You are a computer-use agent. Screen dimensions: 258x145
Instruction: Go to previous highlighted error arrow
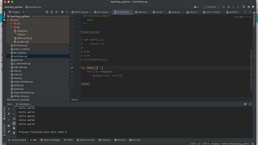click(x=246, y=17)
